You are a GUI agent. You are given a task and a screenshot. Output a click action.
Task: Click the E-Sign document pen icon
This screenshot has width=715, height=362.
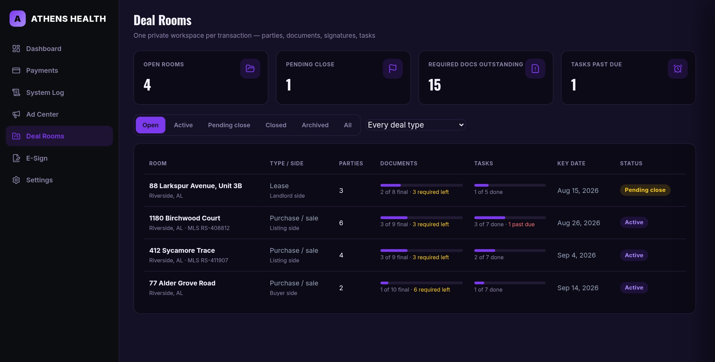click(x=16, y=158)
